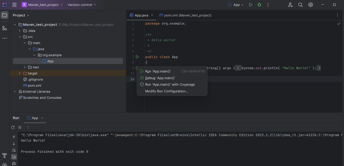Click 'Process finished with exit code 0' text
Screen dimensions: 344x166
pyautogui.click(x=55, y=152)
